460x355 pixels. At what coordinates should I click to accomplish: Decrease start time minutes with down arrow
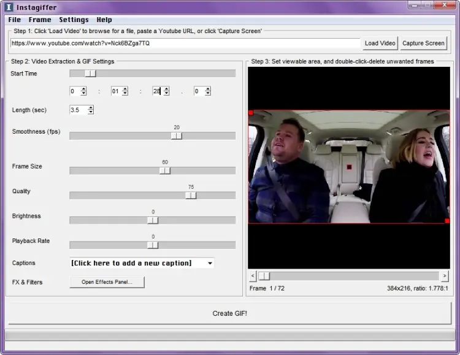coord(125,93)
